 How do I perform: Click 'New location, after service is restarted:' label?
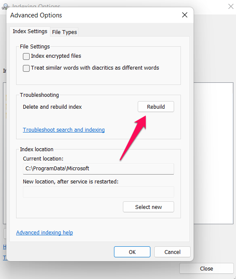(x=71, y=181)
